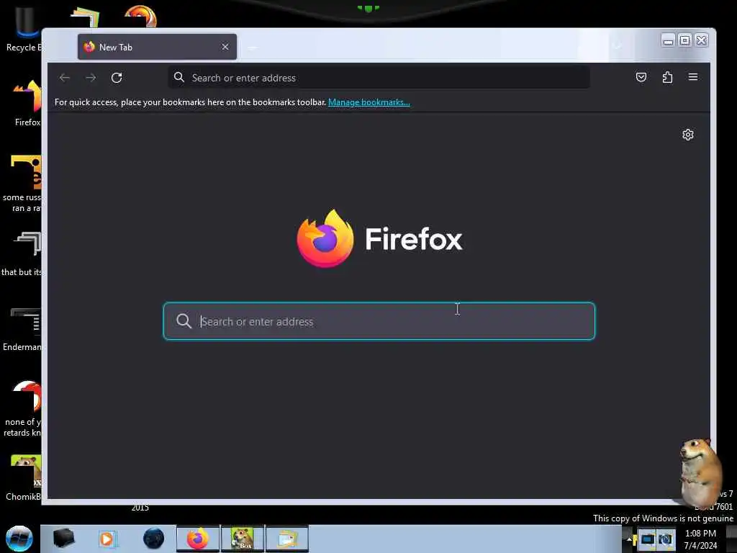The height and width of the screenshot is (553, 737).
Task: Open the Firefox hamburger application menu
Action: (693, 77)
